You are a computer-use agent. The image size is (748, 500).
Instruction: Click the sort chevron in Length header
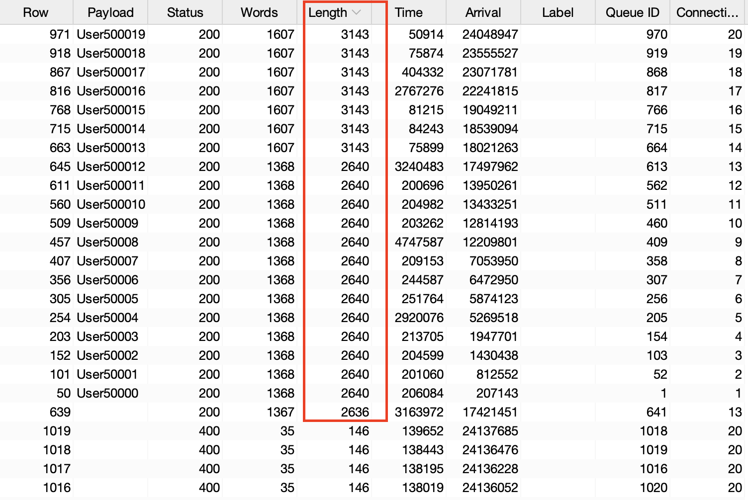pos(356,12)
